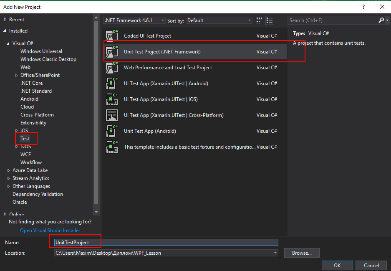Screen dimensions: 391x271
Task: Click the search magnifier icon
Action: coord(381,20)
